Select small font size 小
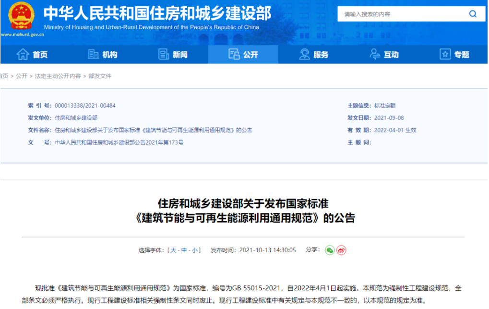The height and width of the screenshot is (309, 489). (x=194, y=250)
